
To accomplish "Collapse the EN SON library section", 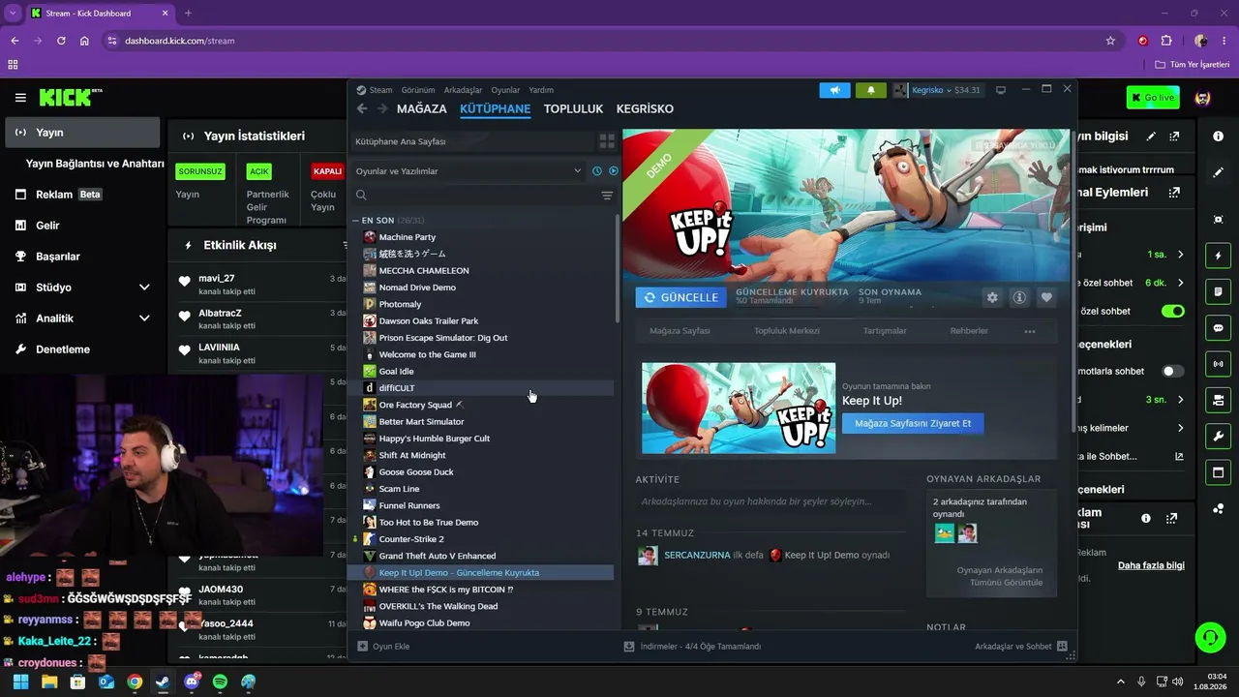I will tap(356, 221).
